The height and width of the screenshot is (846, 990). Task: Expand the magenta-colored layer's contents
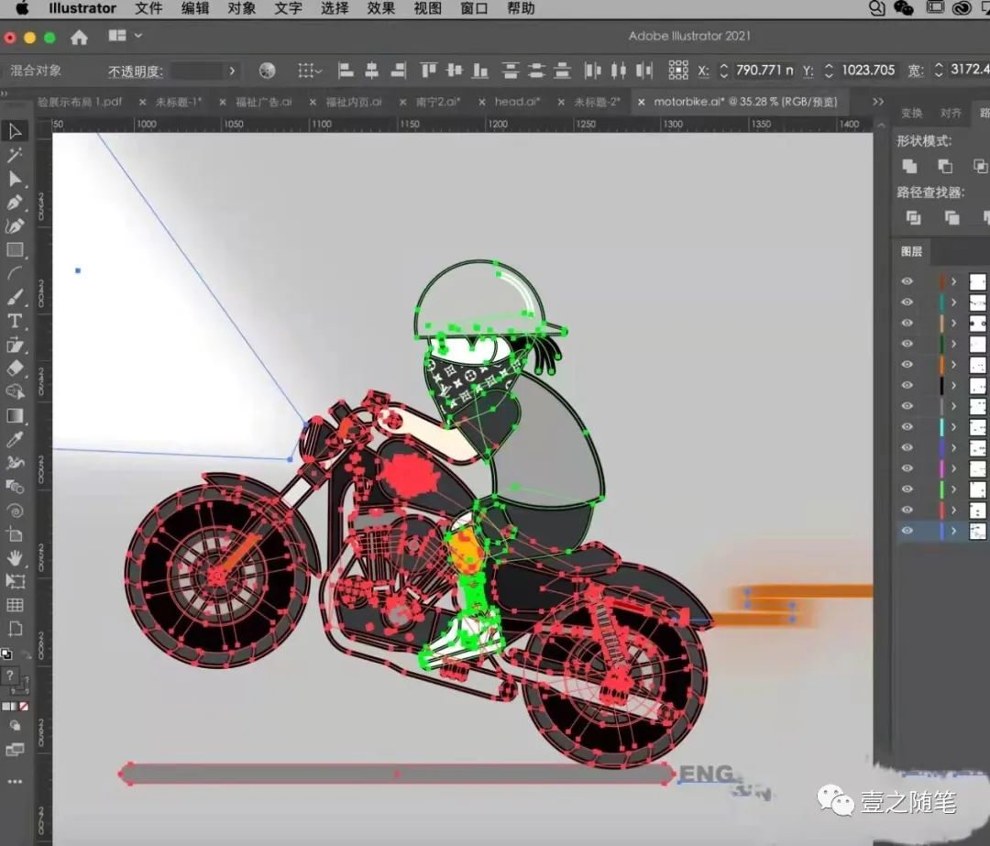(x=953, y=468)
